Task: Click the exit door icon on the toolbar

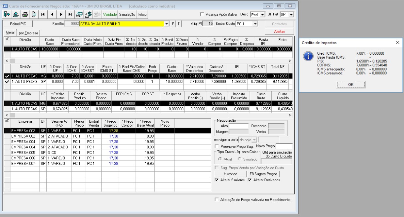Action: point(6,14)
